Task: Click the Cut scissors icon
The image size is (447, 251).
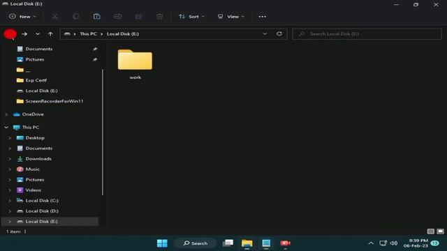Action: (54, 17)
